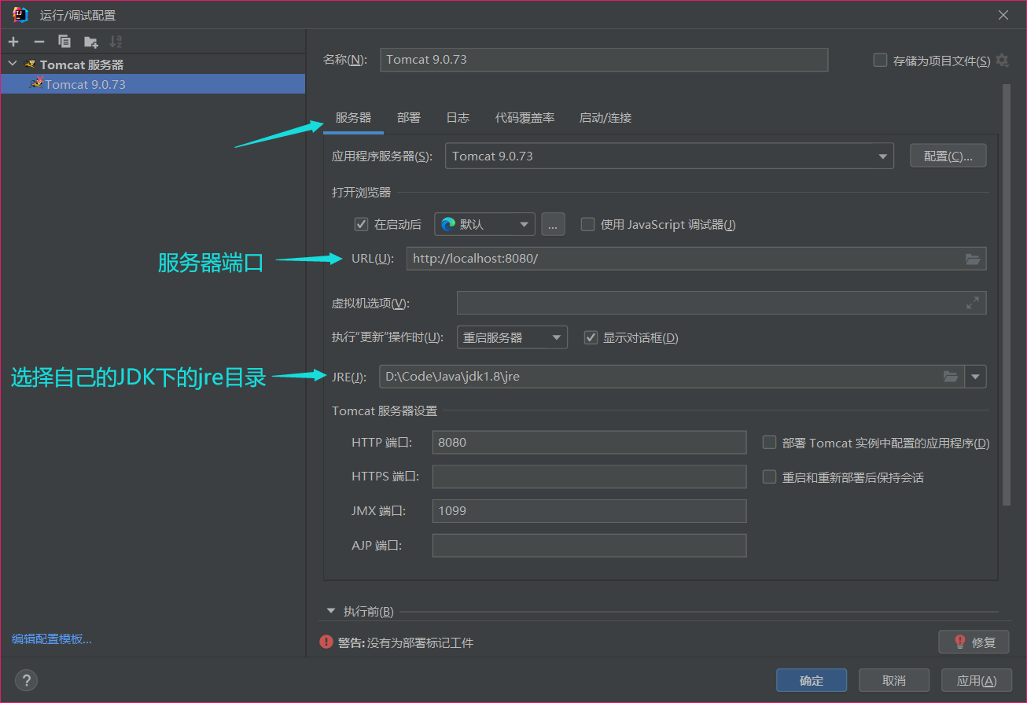The width and height of the screenshot is (1027, 703).
Task: Switch to the startup/connection tab
Action: (x=606, y=118)
